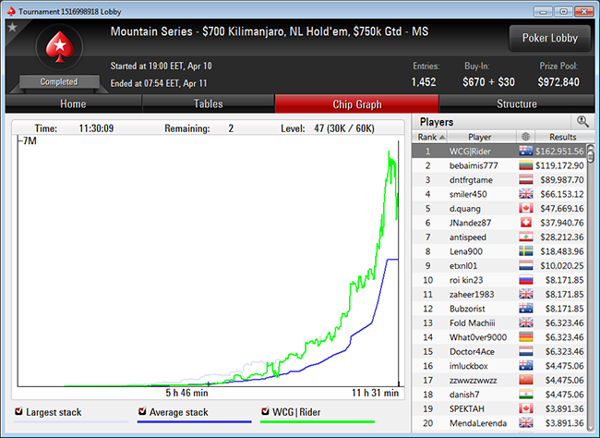
Task: Select the WCG|Rider row in players list
Action: click(499, 151)
